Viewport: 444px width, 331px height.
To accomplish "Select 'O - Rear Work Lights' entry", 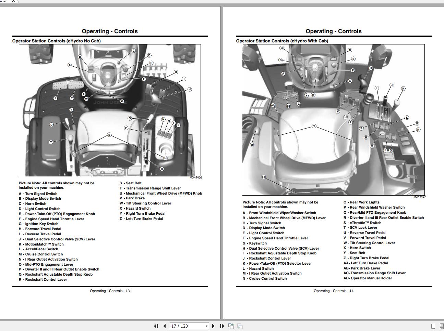I will pos(362,202).
